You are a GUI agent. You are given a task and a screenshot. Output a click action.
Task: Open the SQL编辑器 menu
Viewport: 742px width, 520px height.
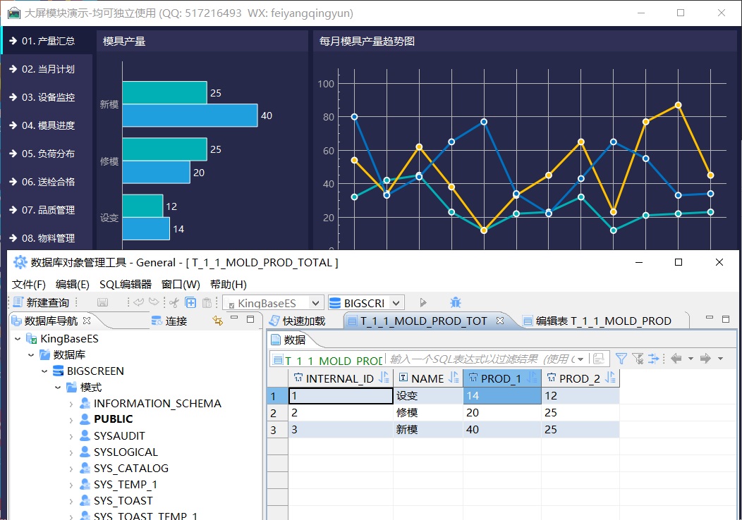point(125,285)
